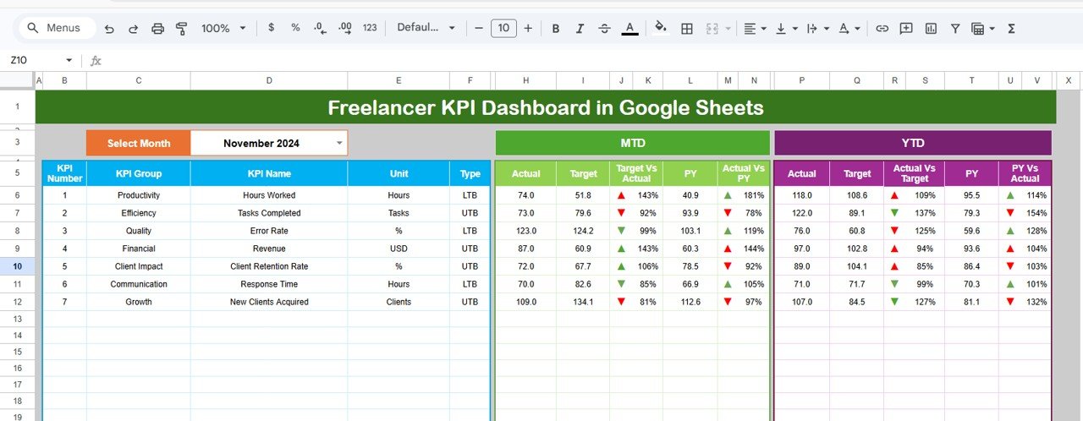Open horizontal align dropdown

755,28
